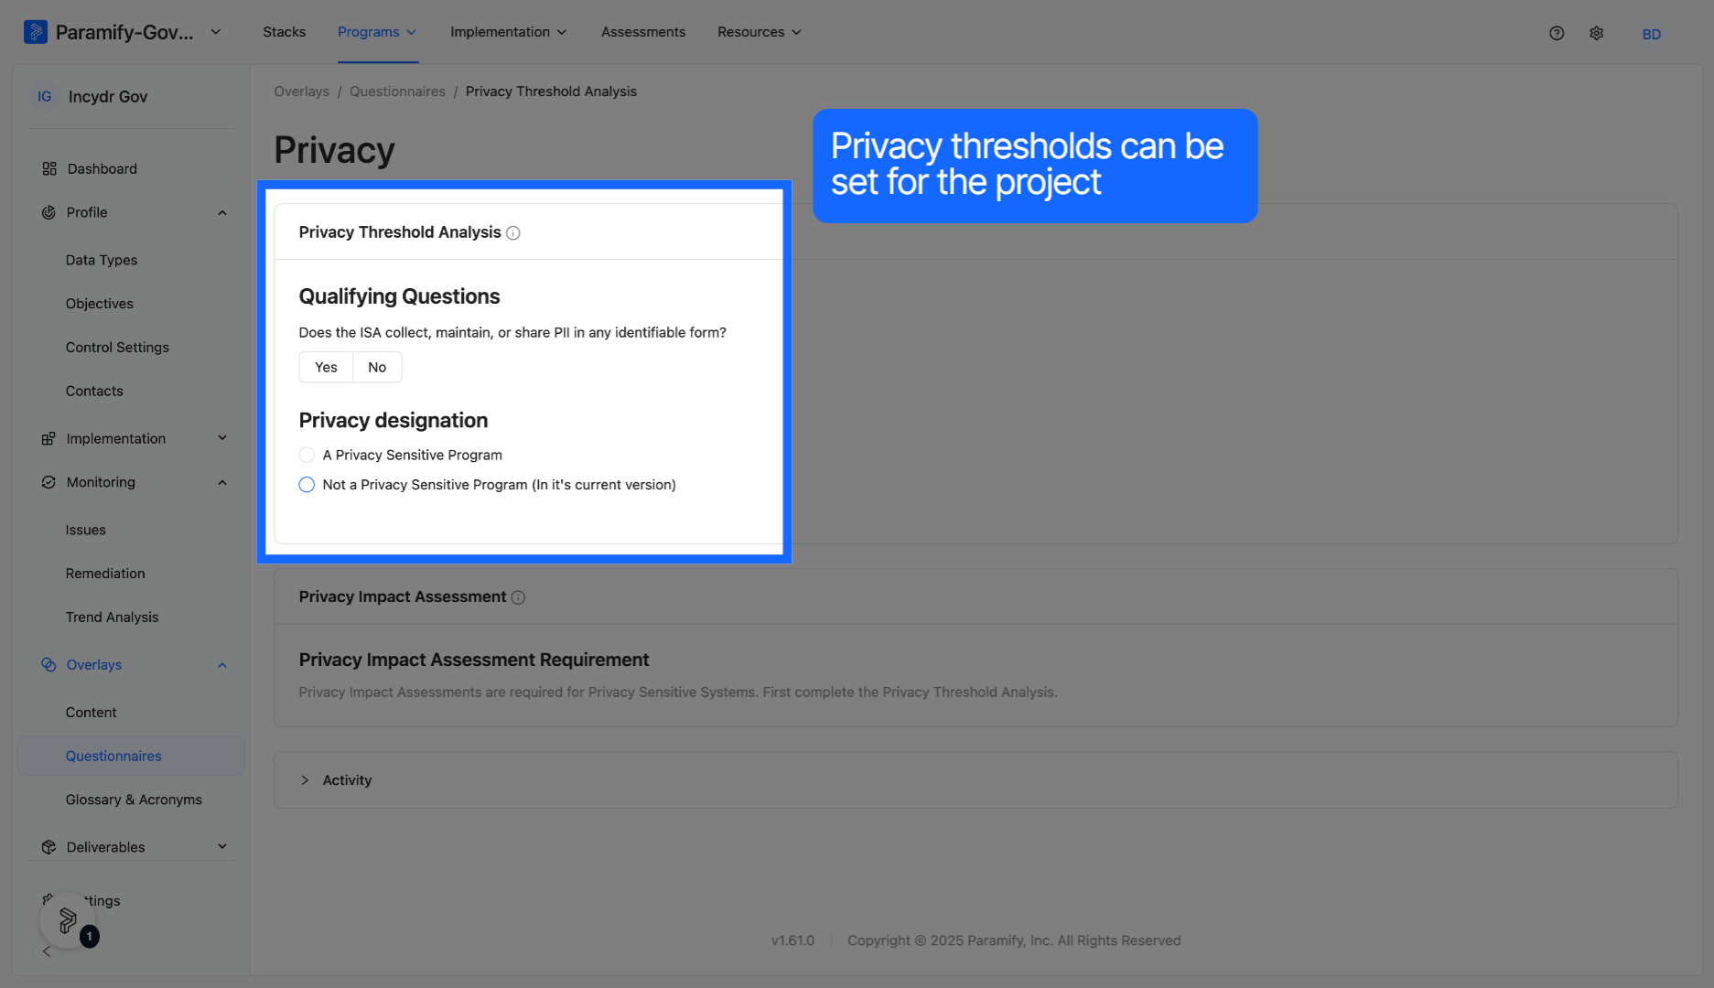The image size is (1714, 988).
Task: Open the help question mark icon
Action: [1556, 33]
